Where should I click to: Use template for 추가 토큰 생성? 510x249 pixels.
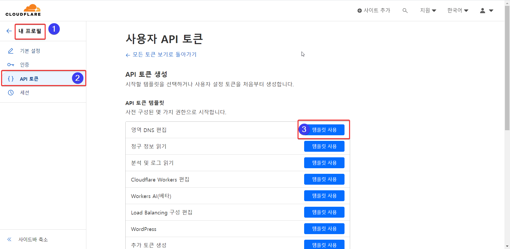click(324, 244)
